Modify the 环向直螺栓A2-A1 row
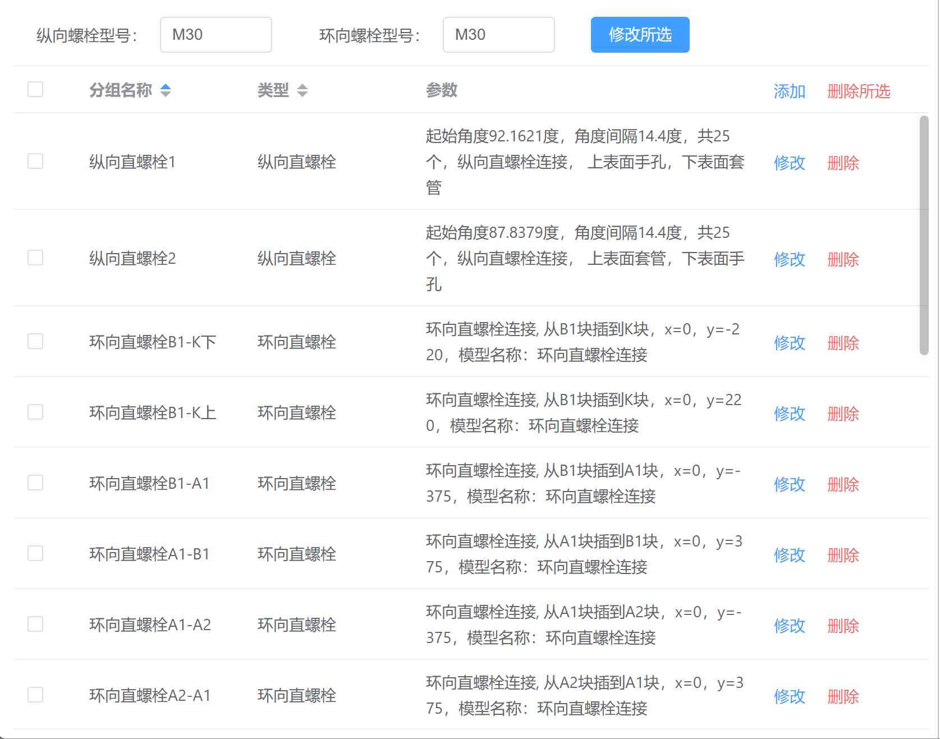Image resolution: width=940 pixels, height=739 pixels. 790,696
